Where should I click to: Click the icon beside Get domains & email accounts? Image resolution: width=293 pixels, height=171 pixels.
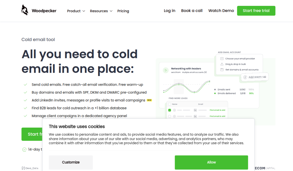[x=222, y=70]
